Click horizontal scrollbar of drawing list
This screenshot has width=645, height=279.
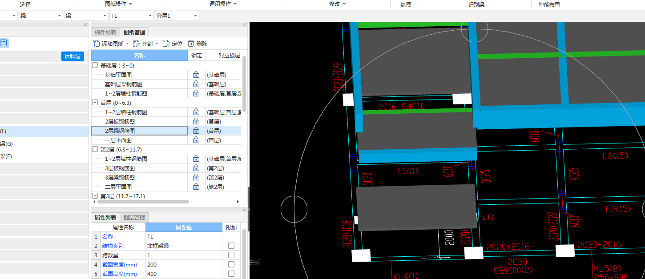143,202
